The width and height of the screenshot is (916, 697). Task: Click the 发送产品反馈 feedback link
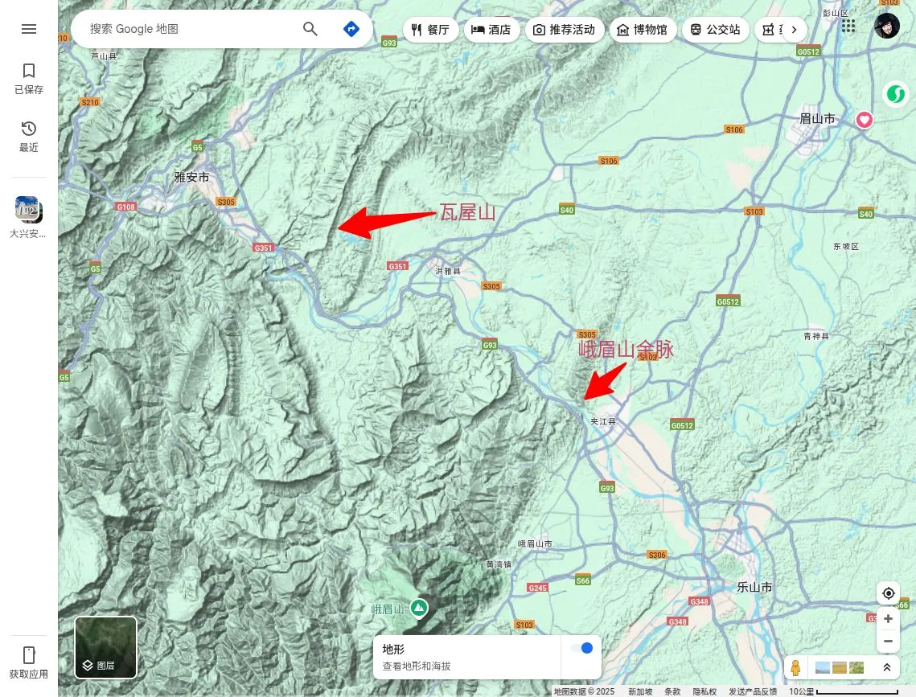(753, 691)
